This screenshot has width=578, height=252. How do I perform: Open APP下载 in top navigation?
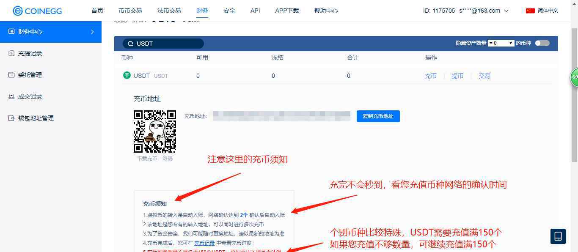287,11
